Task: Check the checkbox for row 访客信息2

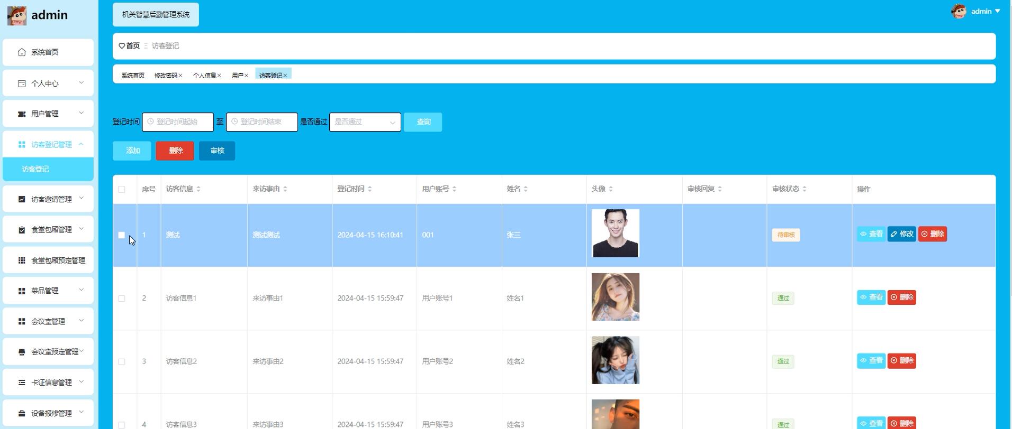Action: [x=122, y=362]
